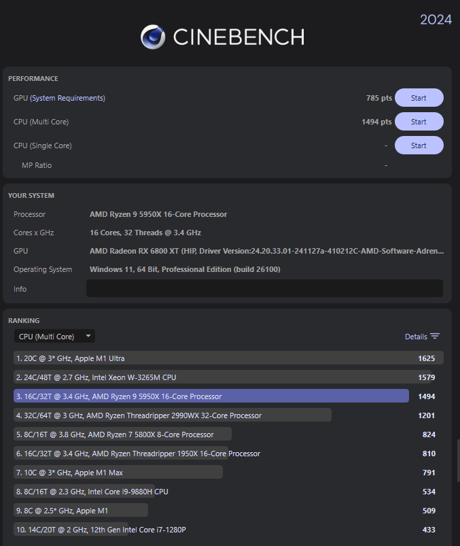Select the Intel Core i9-9880H ranking row
460x546 pixels.
click(x=228, y=492)
